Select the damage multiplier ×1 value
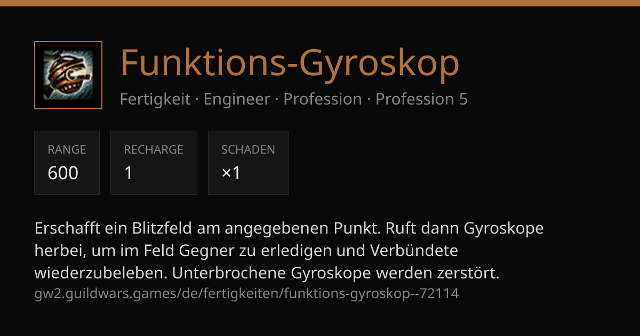The width and height of the screenshot is (640, 336). [231, 173]
